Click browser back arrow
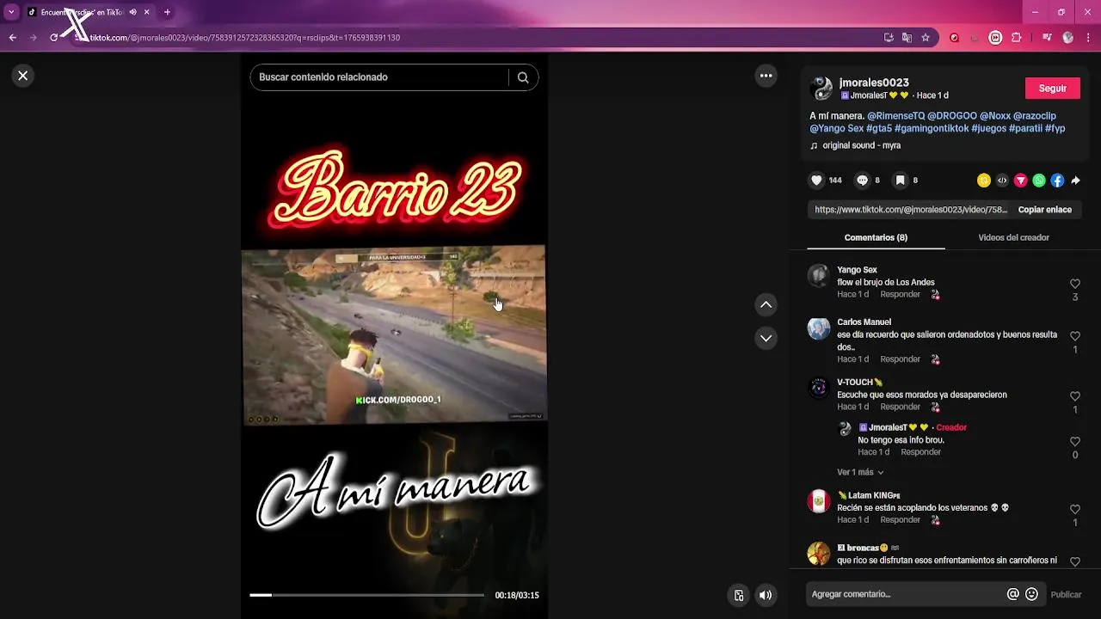The height and width of the screenshot is (619, 1101). point(13,38)
